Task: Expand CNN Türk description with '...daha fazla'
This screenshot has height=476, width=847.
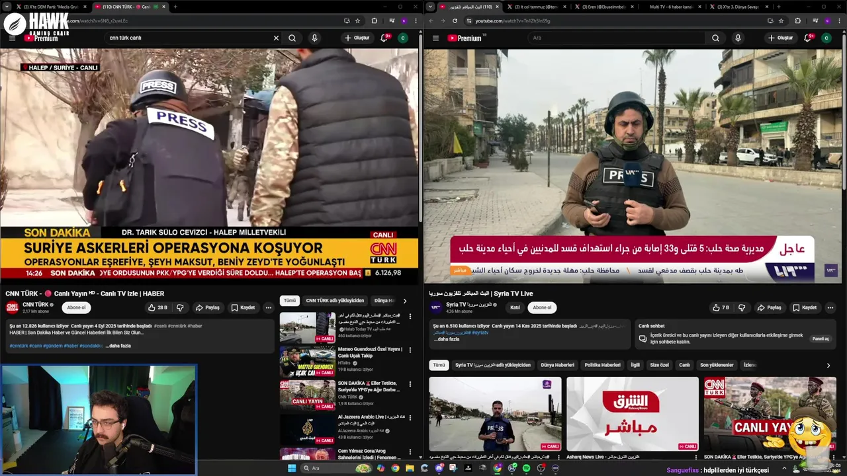Action: 118,346
